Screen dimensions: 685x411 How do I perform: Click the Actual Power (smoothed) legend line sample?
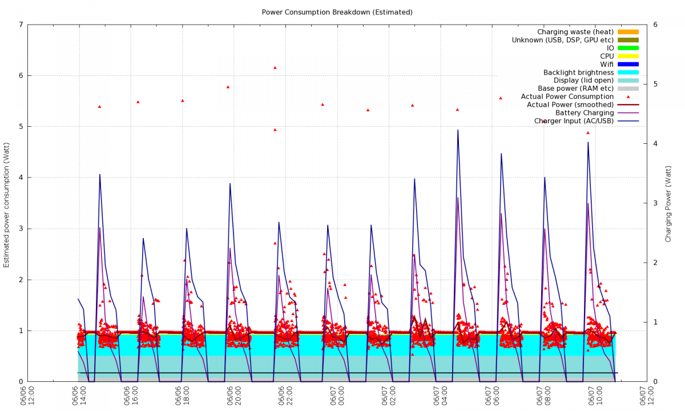[x=627, y=105]
